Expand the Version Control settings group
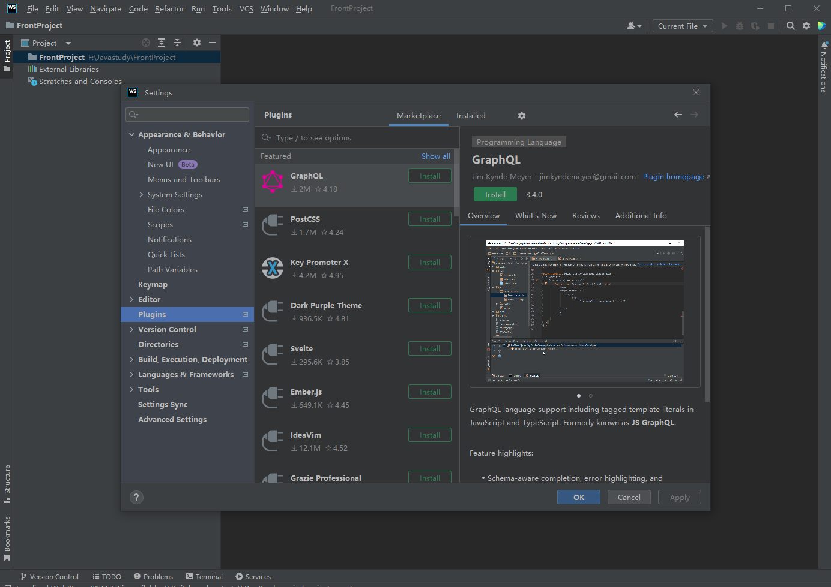 click(x=131, y=330)
